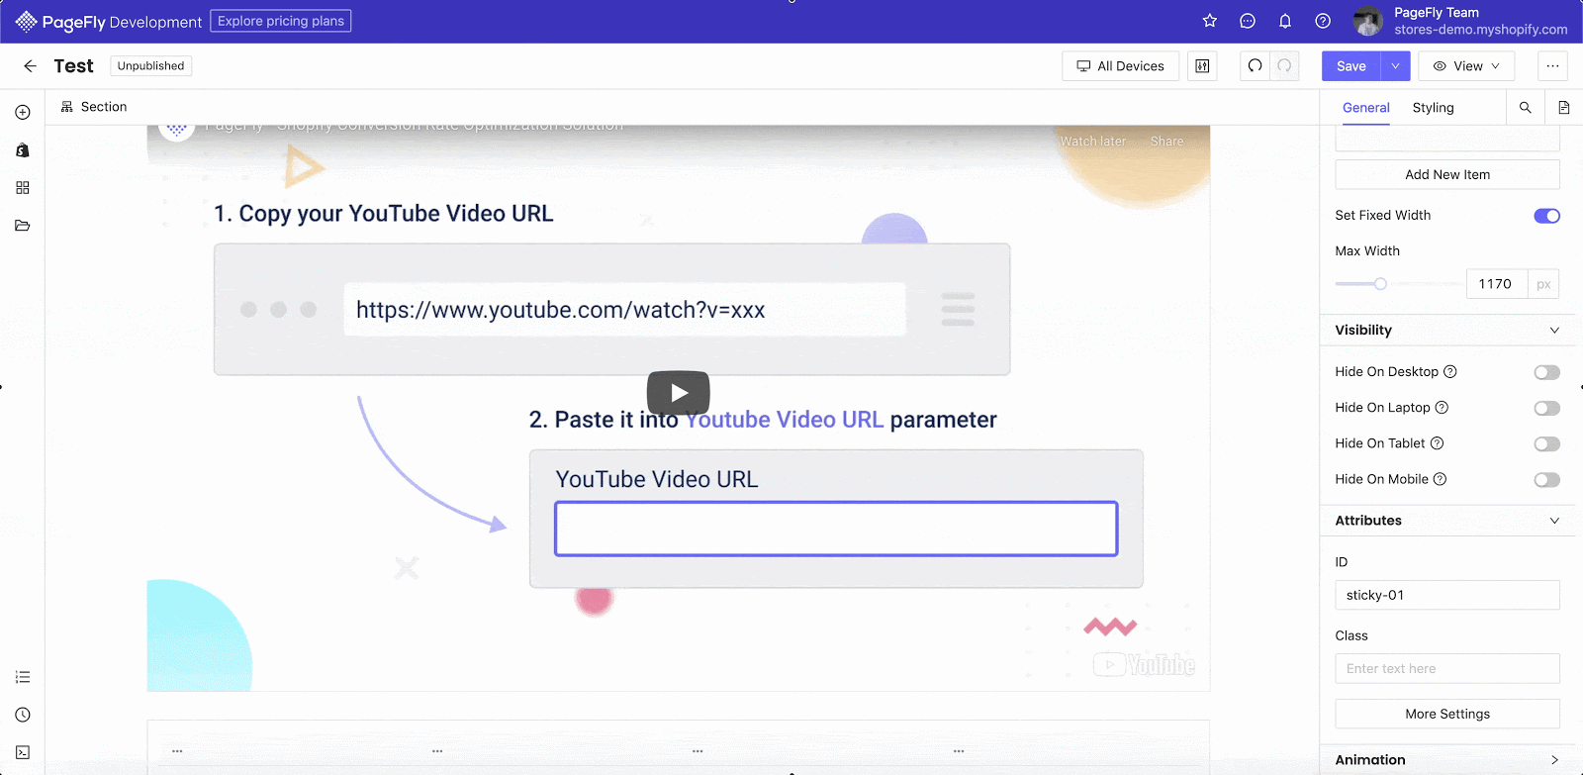
Task: Open the more options ellipsis button
Action: point(1552,66)
